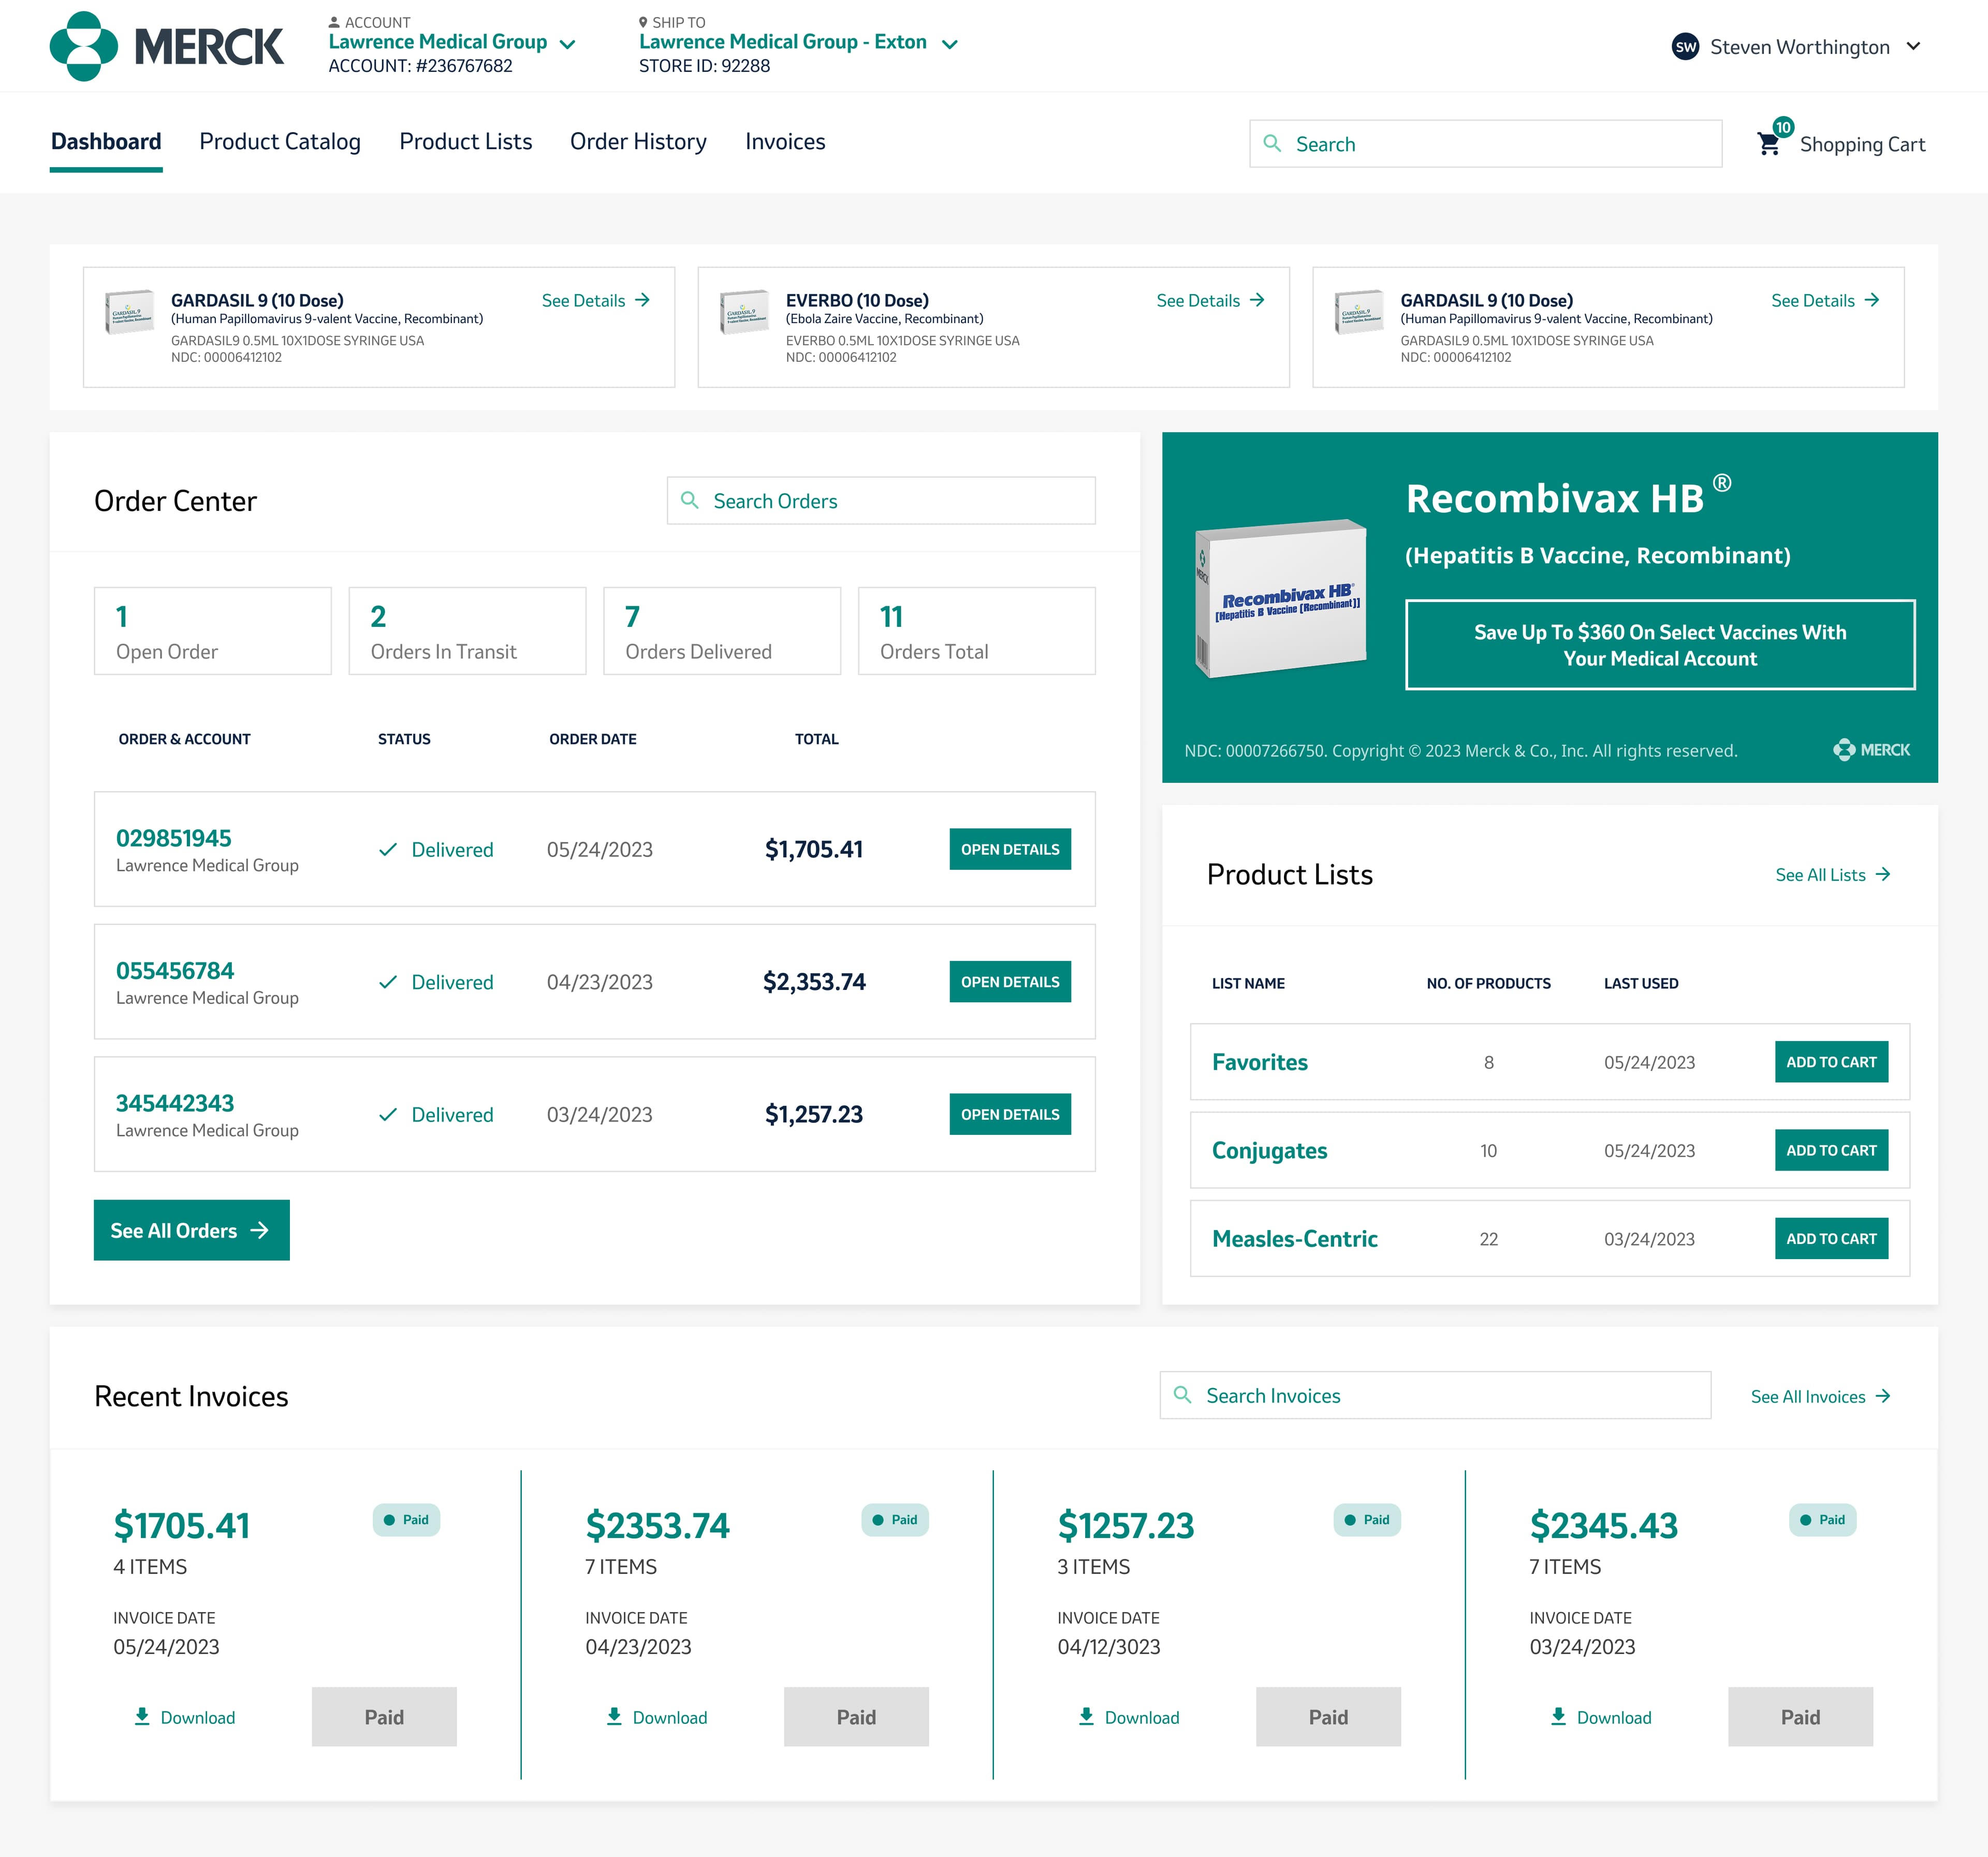The image size is (1988, 1857).
Task: Click the Delivered checkmark for order 029851945
Action: [388, 849]
